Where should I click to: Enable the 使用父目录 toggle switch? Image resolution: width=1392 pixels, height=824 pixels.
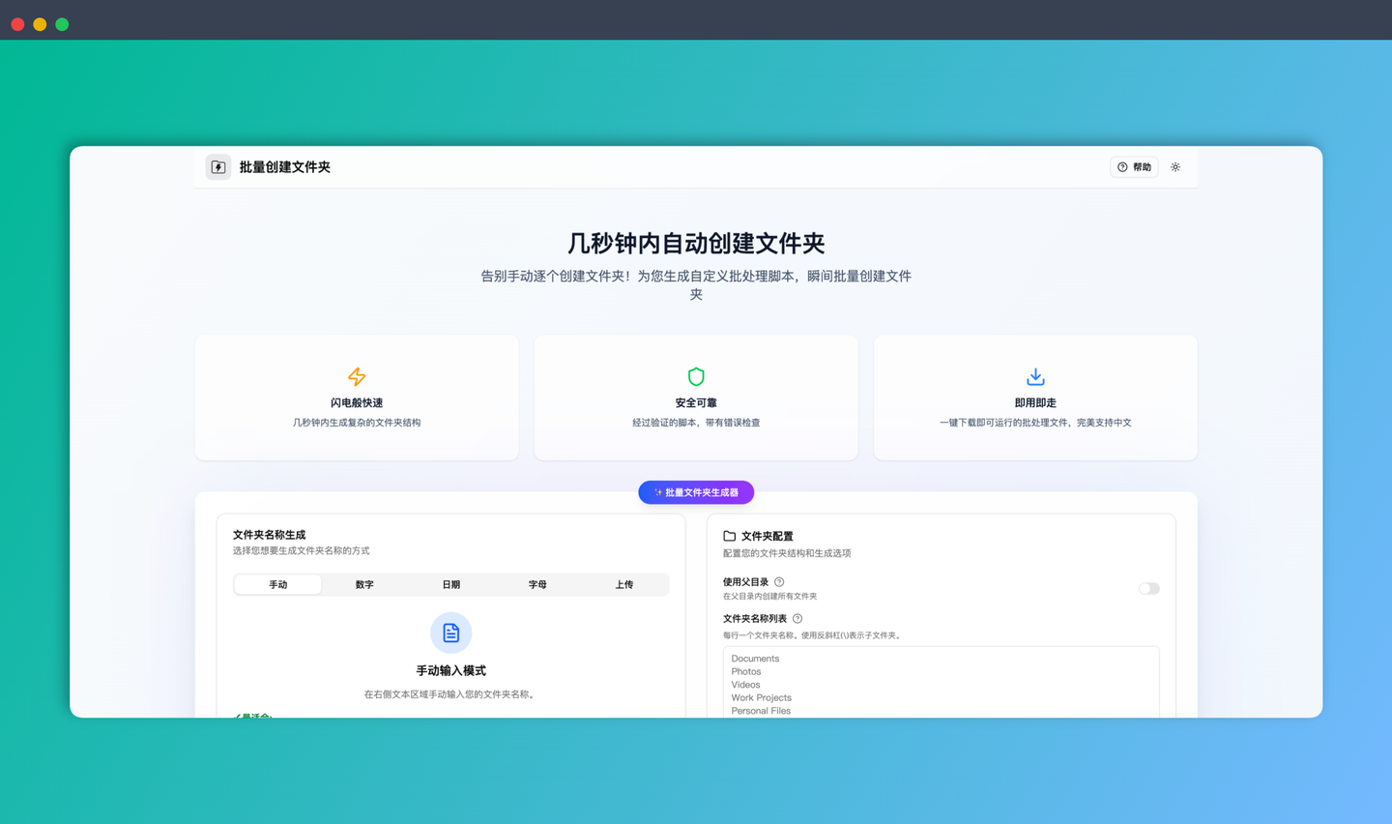[x=1148, y=588]
